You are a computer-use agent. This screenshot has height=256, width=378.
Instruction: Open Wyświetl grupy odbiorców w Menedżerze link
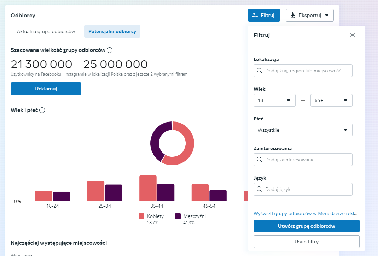click(x=306, y=213)
